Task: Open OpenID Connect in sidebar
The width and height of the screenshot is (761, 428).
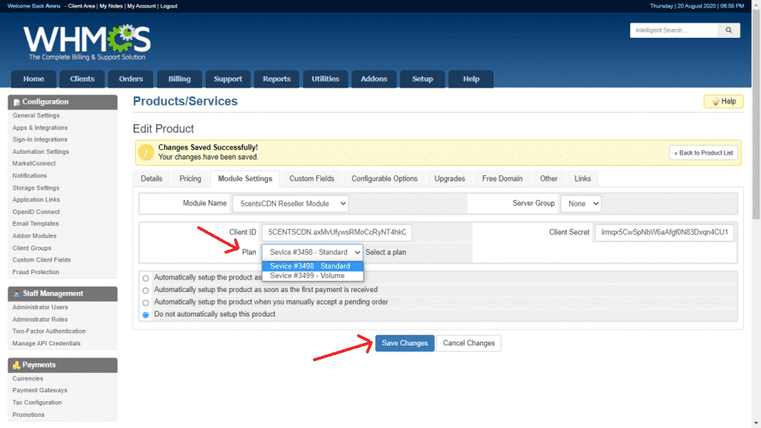Action: [36, 212]
